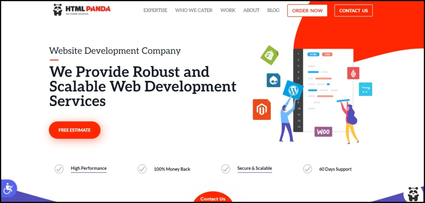The width and height of the screenshot is (425, 203).
Task: Click the Secure & Scalable link
Action: click(x=254, y=168)
